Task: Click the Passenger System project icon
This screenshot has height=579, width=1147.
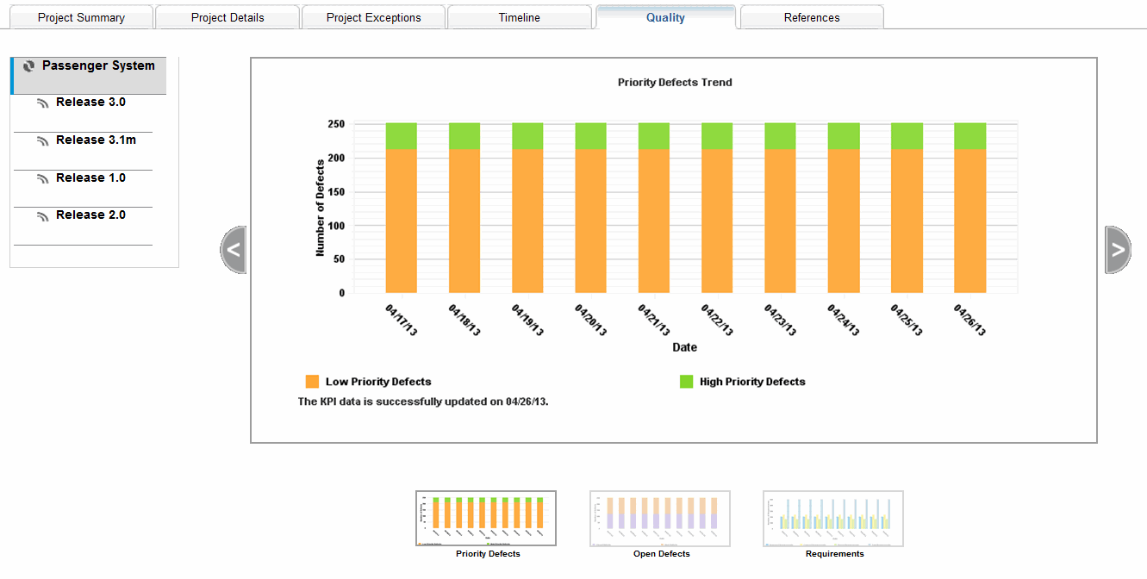Action: coord(29,66)
